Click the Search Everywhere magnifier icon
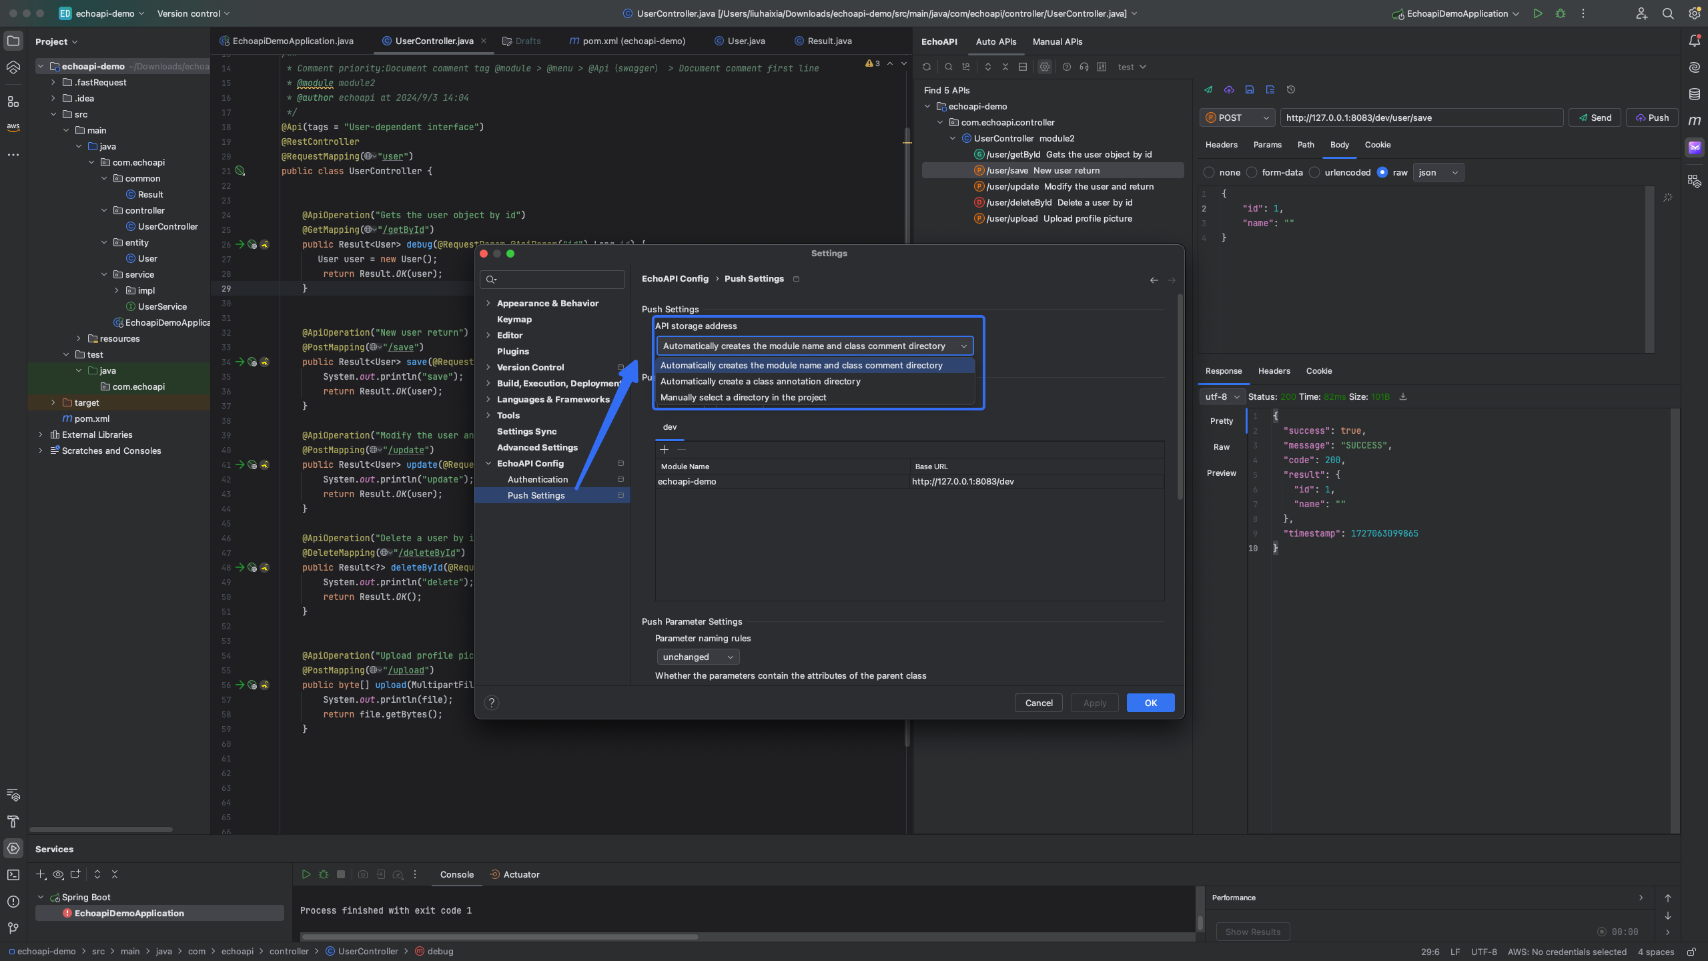This screenshot has width=1708, height=961. pos(1667,13)
